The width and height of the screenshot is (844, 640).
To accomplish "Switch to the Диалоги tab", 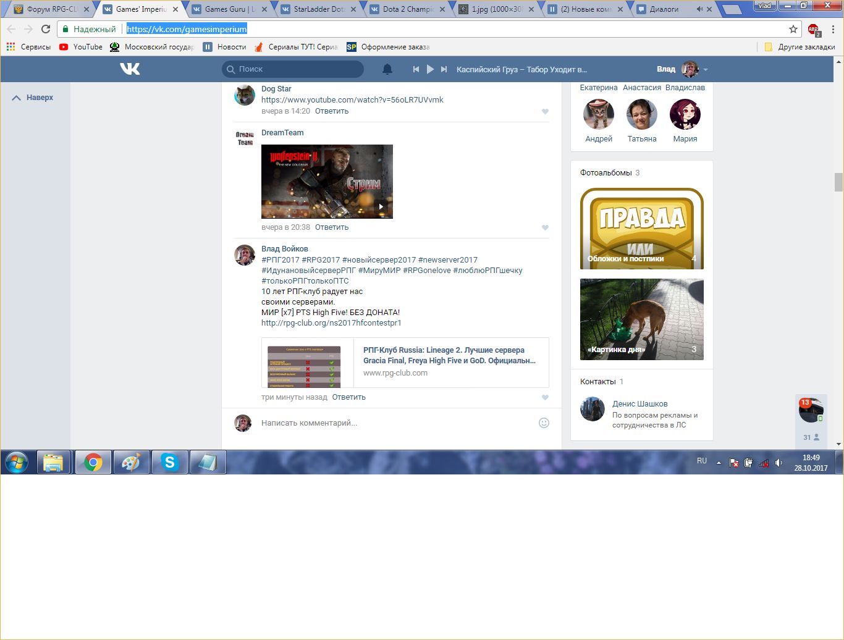I will tap(664, 9).
